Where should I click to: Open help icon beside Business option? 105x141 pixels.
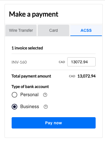click(x=46, y=107)
